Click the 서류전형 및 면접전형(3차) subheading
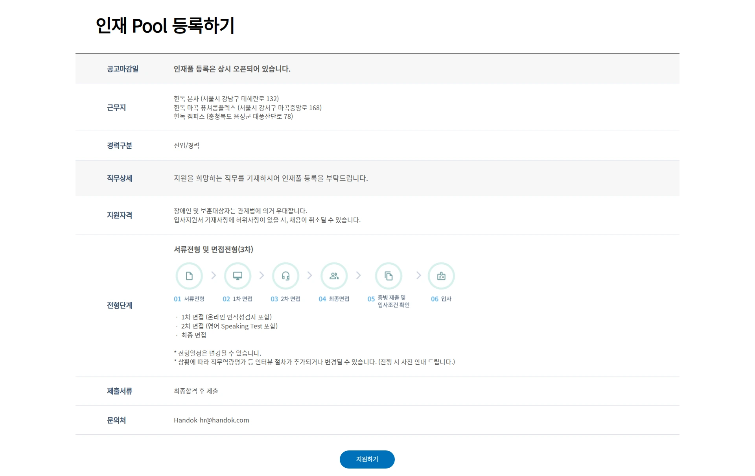Image resolution: width=755 pixels, height=476 pixels. pos(214,249)
